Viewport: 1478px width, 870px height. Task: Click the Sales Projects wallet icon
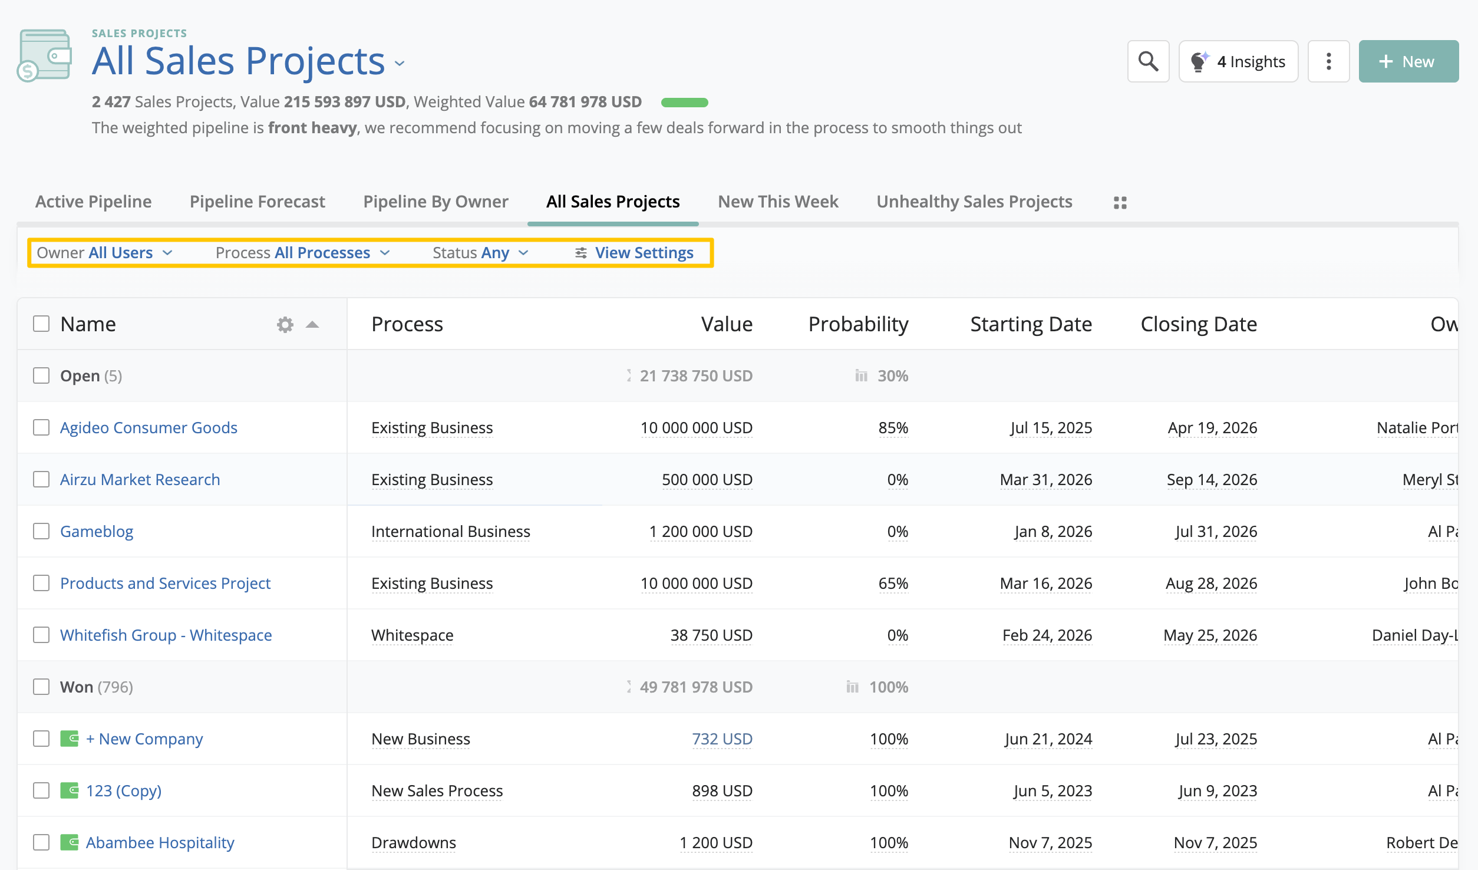pyautogui.click(x=44, y=55)
